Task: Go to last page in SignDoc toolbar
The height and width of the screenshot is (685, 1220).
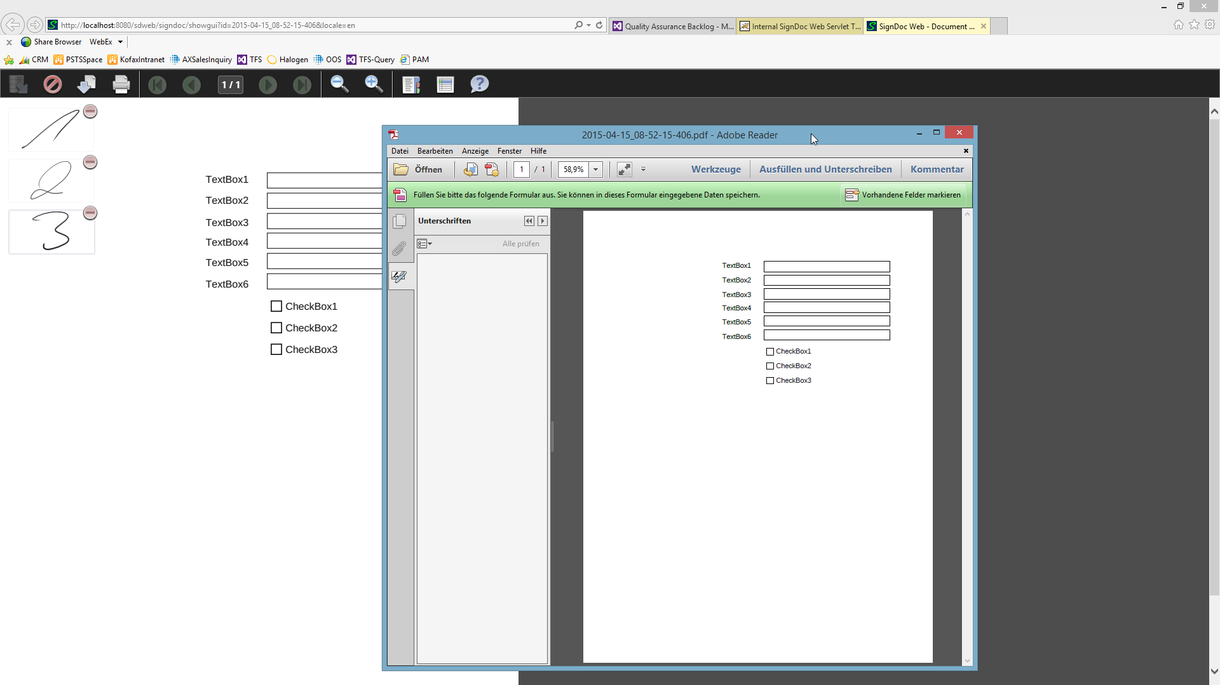Action: point(302,84)
